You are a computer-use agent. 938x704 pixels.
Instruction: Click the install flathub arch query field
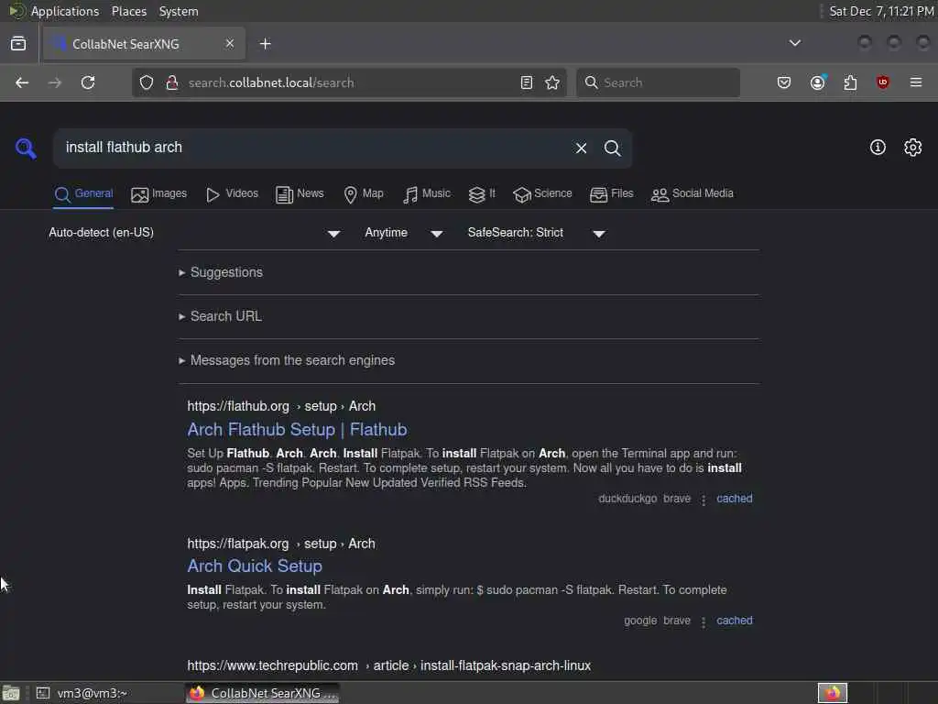tap(311, 148)
